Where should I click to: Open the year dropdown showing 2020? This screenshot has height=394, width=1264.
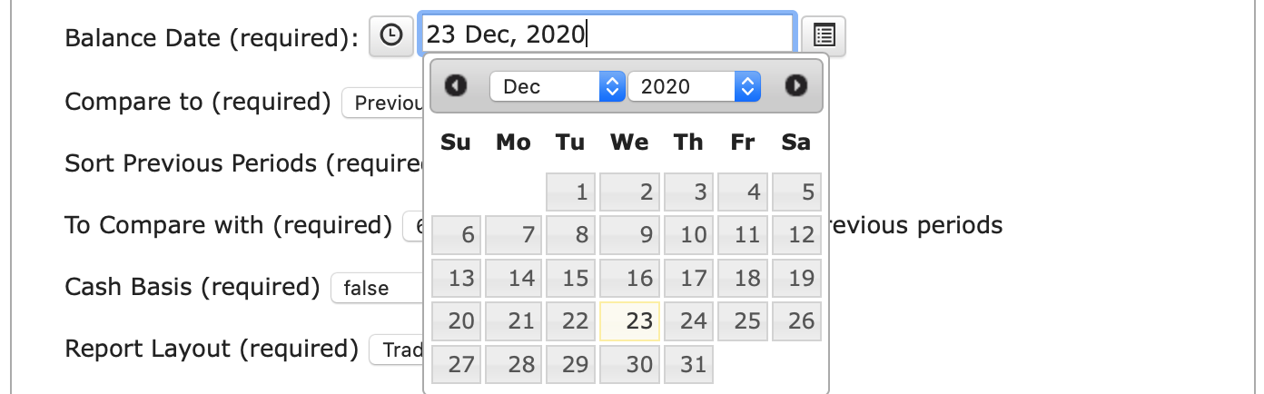(x=695, y=86)
